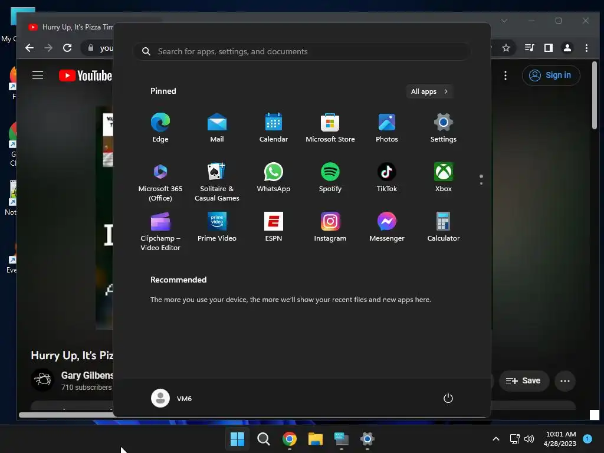Viewport: 604px width, 453px height.
Task: Bookmark this page with star icon
Action: pos(505,48)
